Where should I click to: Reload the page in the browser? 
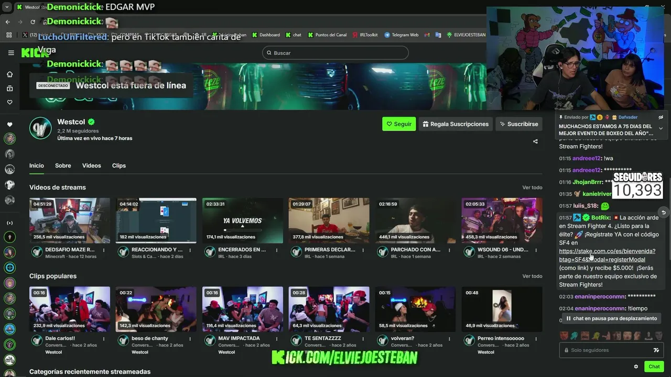point(33,22)
